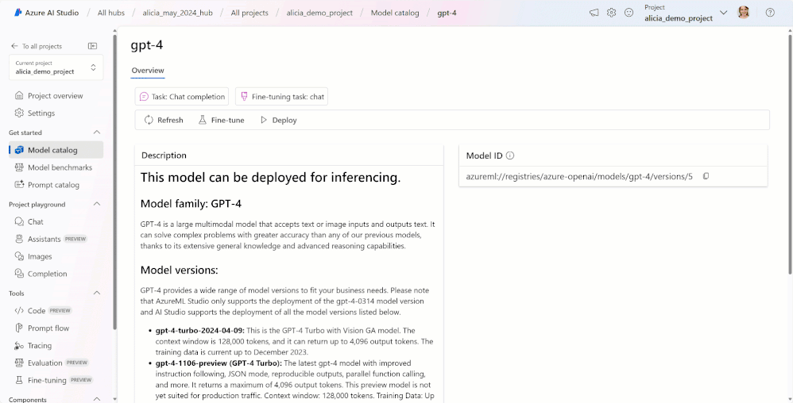Image resolution: width=793 pixels, height=403 pixels.
Task: Click the Azure AI Studio logo icon
Action: pyautogui.click(x=17, y=13)
